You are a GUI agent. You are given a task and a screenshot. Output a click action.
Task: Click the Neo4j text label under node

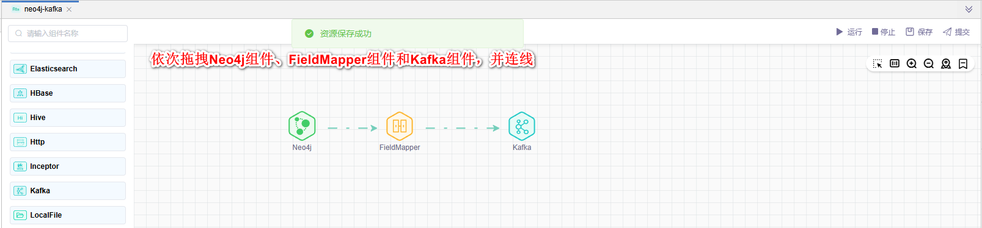[x=302, y=148]
